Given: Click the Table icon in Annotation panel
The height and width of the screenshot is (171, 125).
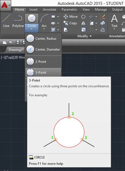Looking at the screenshot, I should (123, 30).
